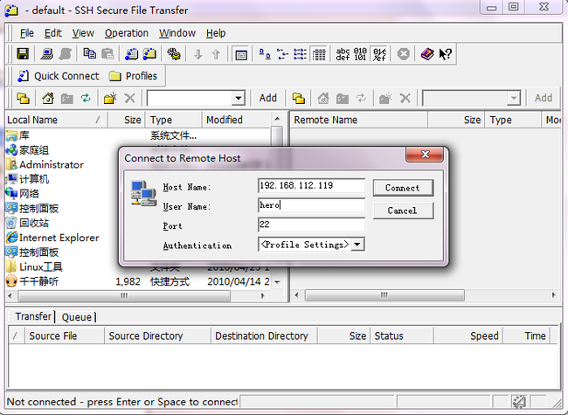Click the Host Name input field
This screenshot has height=415, width=568.
(312, 186)
